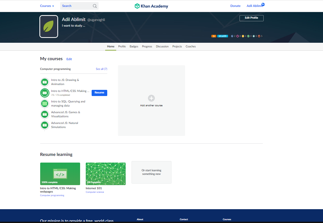Click the notification count bubble 9+
Viewport: 323px width, 223px height.
pos(263,4)
